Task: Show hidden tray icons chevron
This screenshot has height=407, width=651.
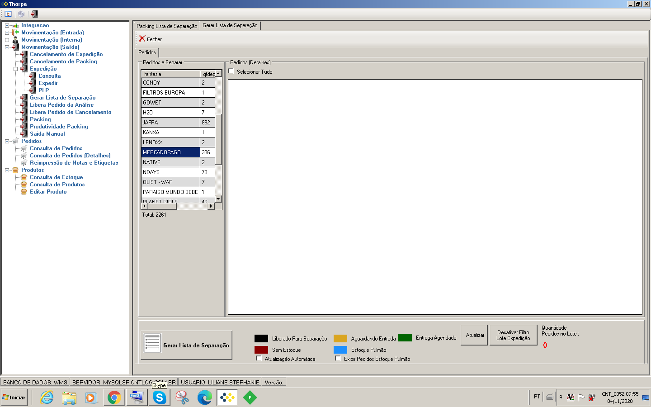Action: pos(561,397)
